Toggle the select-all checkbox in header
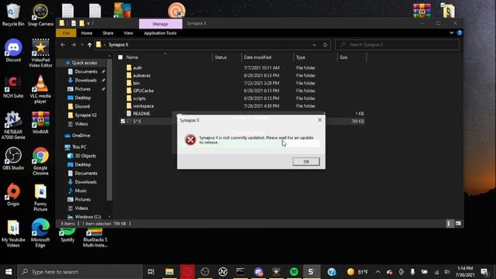Viewport: 496px width, 279px height. coord(120,57)
